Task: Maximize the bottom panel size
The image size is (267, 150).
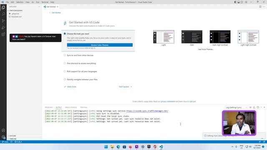Action: click(x=261, y=107)
